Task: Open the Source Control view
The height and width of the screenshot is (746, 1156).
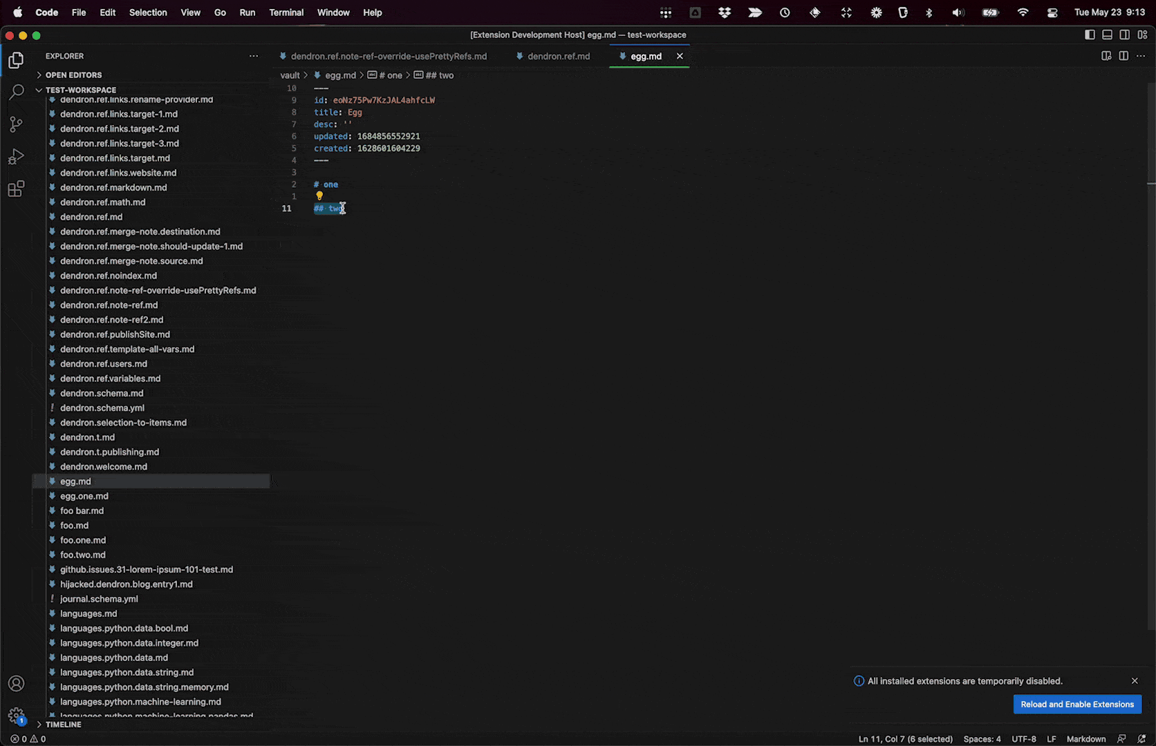Action: [x=16, y=124]
